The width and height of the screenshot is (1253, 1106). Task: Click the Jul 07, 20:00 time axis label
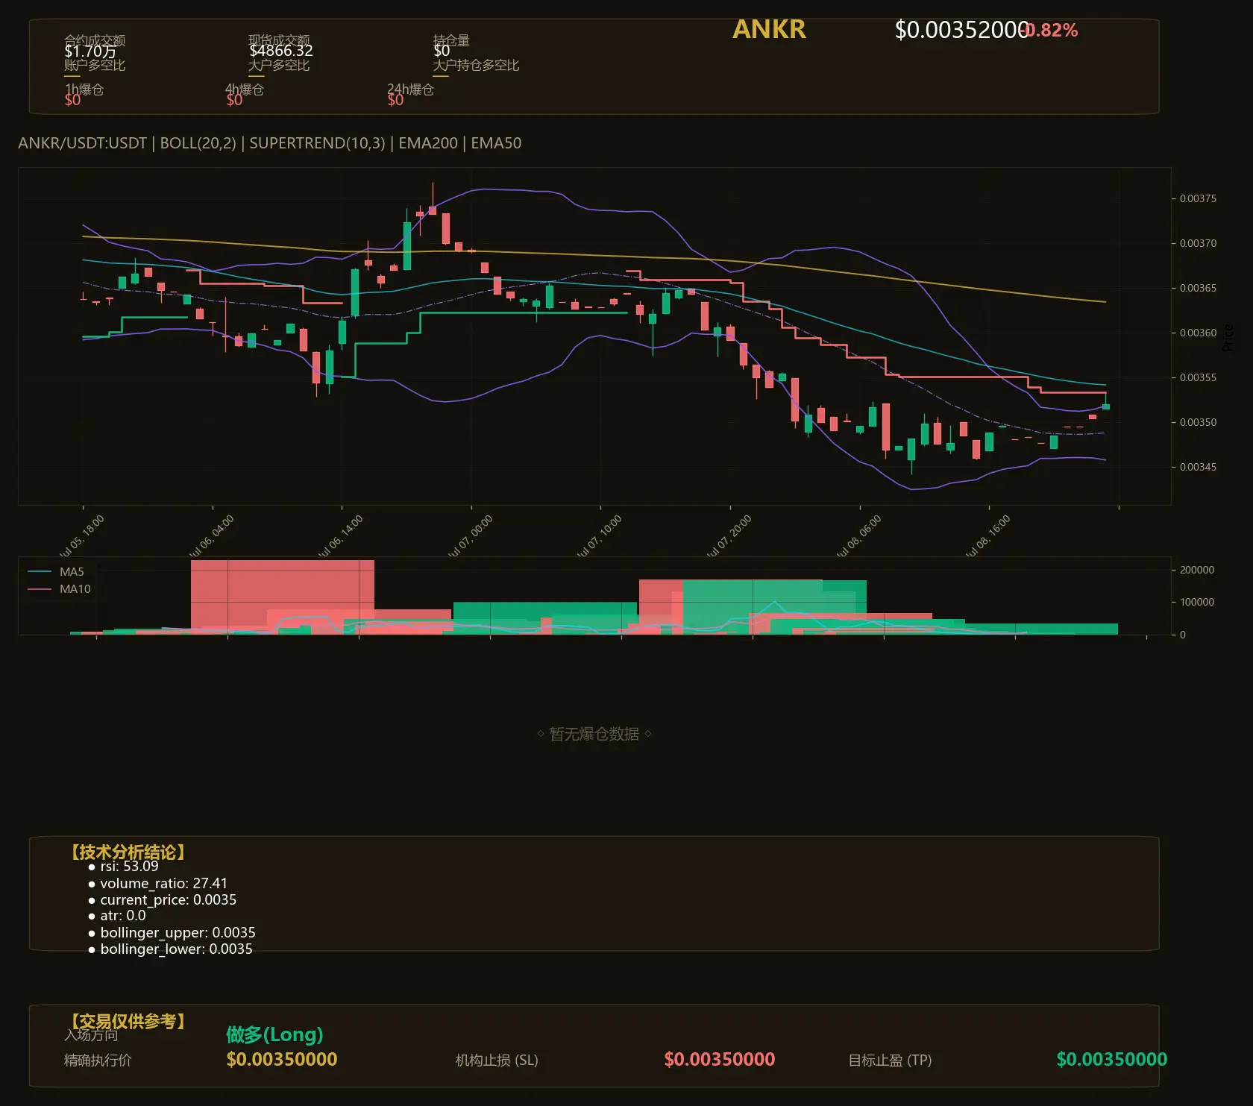[x=729, y=536]
